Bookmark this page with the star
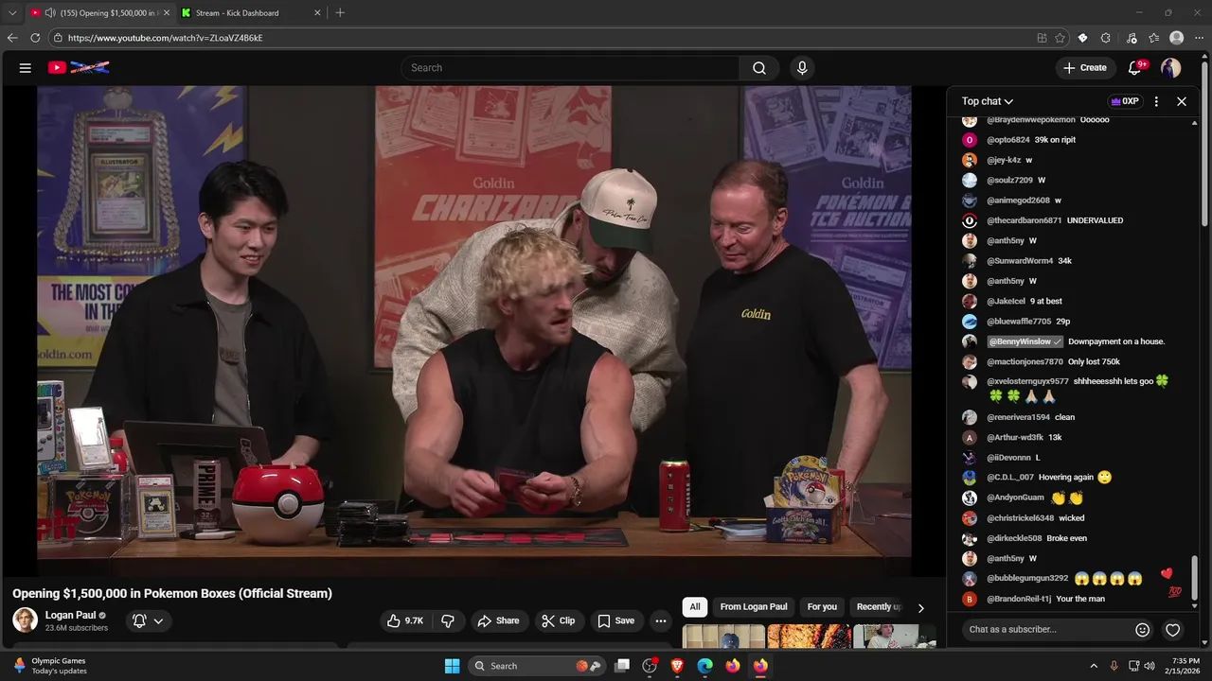The image size is (1212, 681). tap(1060, 38)
